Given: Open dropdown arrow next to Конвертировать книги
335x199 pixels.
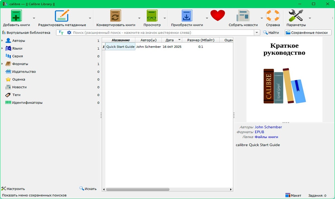Looking at the screenshot, I should pos(139,18).
